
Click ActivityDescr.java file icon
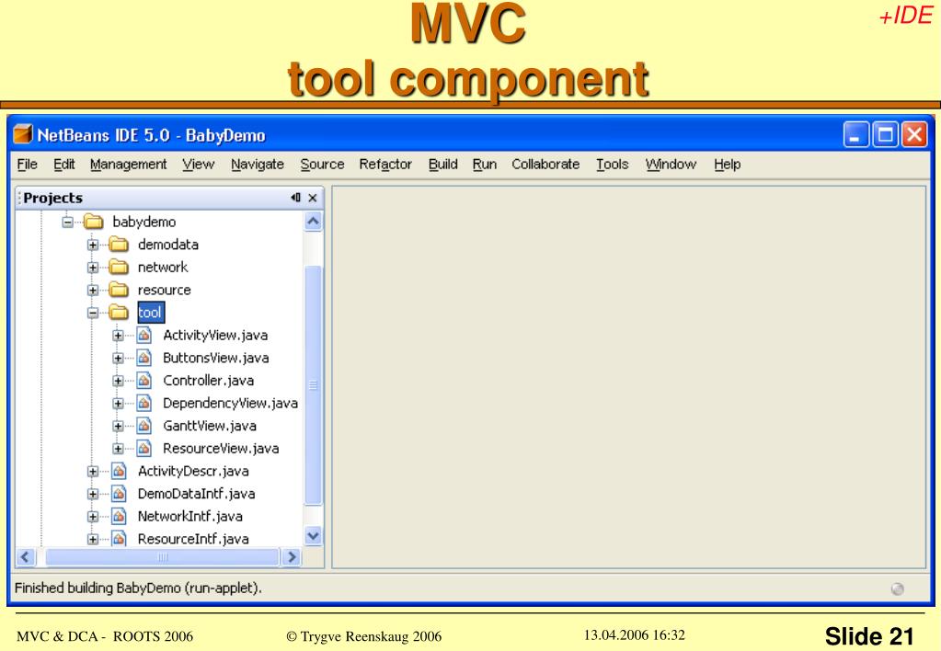coord(119,471)
